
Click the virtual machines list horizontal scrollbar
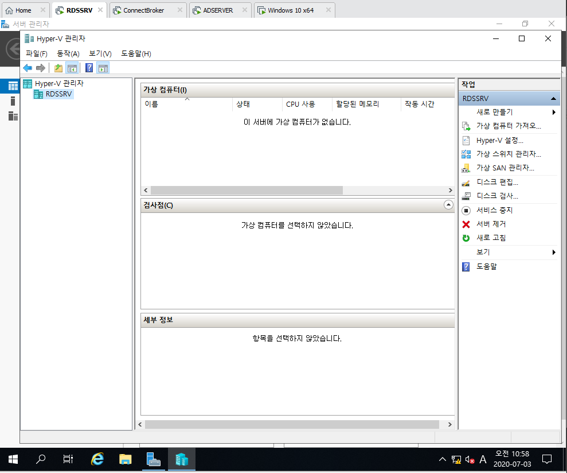(x=247, y=191)
